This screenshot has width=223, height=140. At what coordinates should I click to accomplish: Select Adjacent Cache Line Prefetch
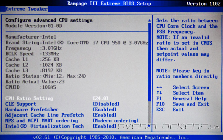45,115
